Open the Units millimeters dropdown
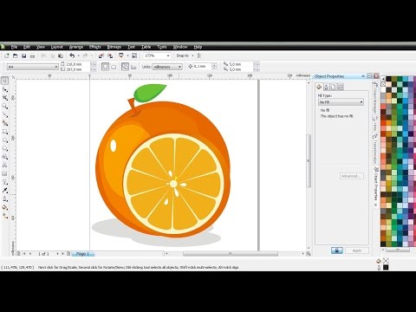 167,67
